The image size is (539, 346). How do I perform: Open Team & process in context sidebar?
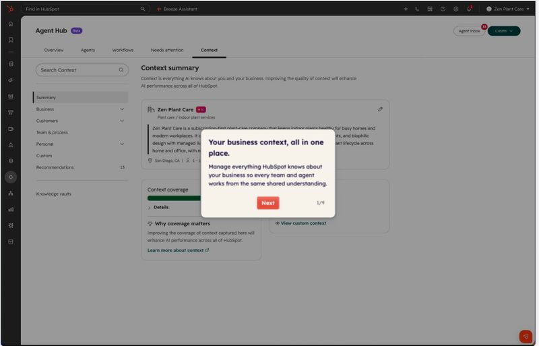52,133
